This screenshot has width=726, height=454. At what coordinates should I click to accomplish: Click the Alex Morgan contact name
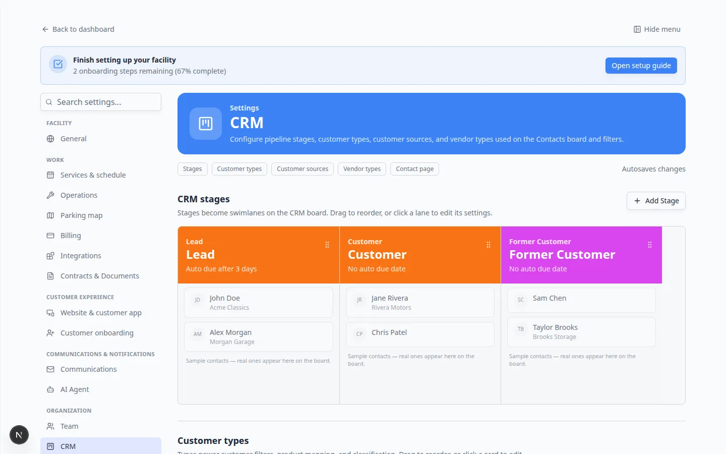[230, 332]
